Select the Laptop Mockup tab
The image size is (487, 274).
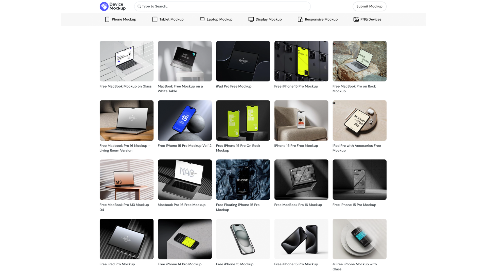(216, 19)
